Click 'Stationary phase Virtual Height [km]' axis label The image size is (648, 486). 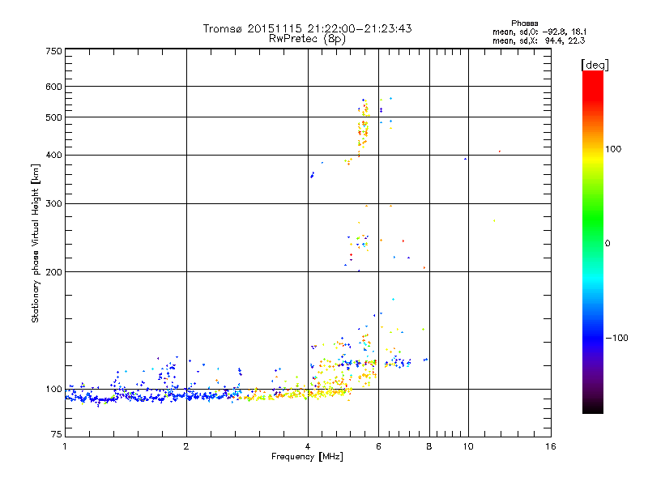36,243
